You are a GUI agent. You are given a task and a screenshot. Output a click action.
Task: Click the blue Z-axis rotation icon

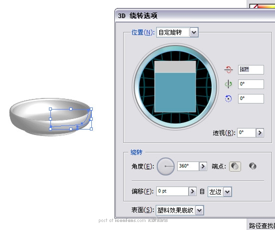pyautogui.click(x=229, y=98)
